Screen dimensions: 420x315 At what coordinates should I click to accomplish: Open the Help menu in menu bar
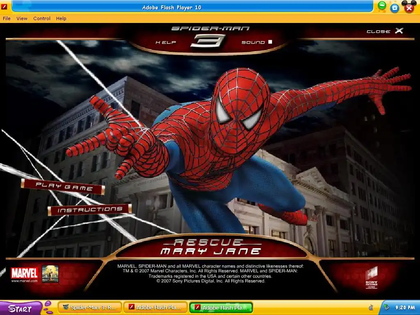pos(61,18)
